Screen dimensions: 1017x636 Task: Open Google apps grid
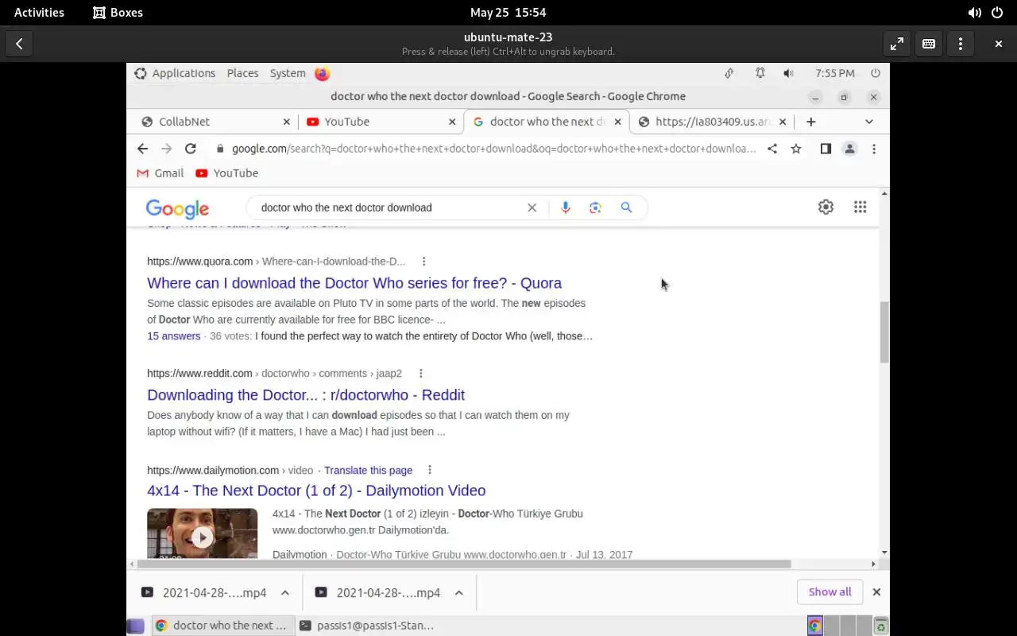pos(860,207)
